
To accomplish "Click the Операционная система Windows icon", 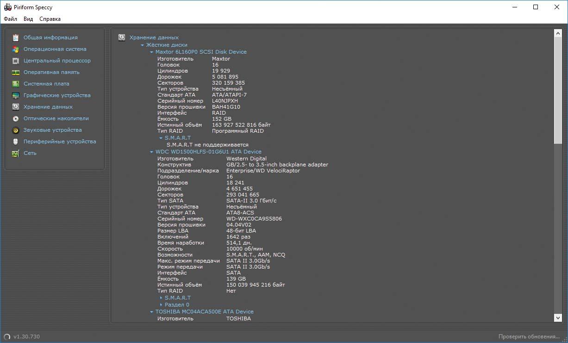I will point(16,49).
